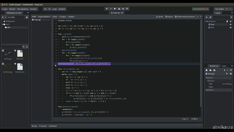The image size is (234, 132).
Task: Open the Сцена menu
Action: (5, 9)
